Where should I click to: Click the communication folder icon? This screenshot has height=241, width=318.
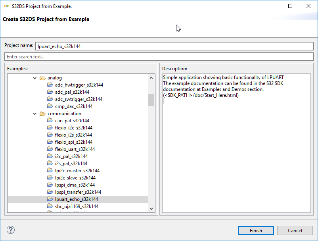coord(42,114)
